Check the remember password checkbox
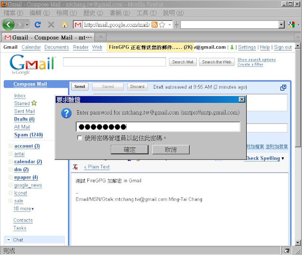Viewport: 302px width, 255px height. click(79, 138)
